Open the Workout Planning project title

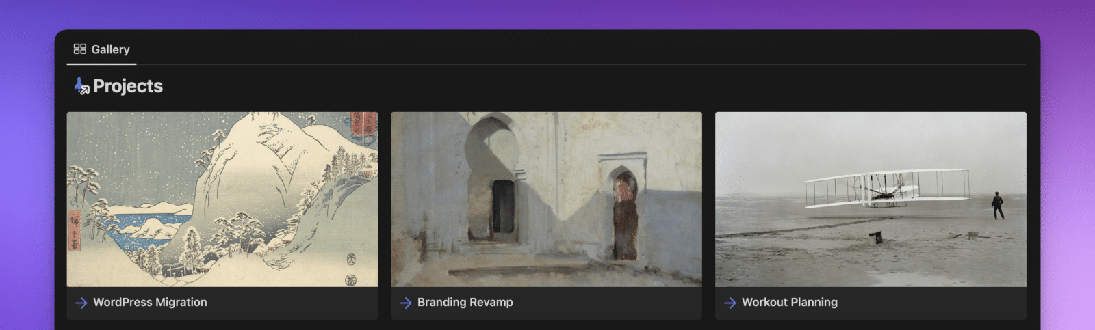pos(789,303)
